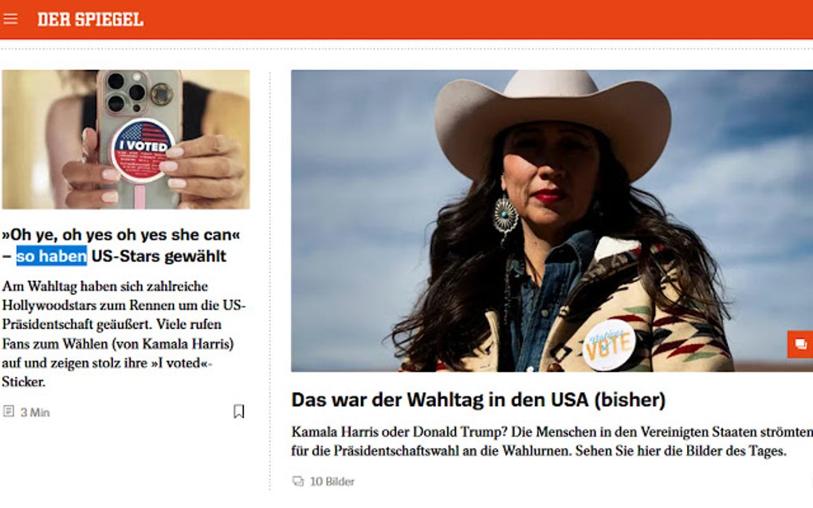
Task: Click the I VOTED sticker in thumbnail
Action: [x=142, y=150]
